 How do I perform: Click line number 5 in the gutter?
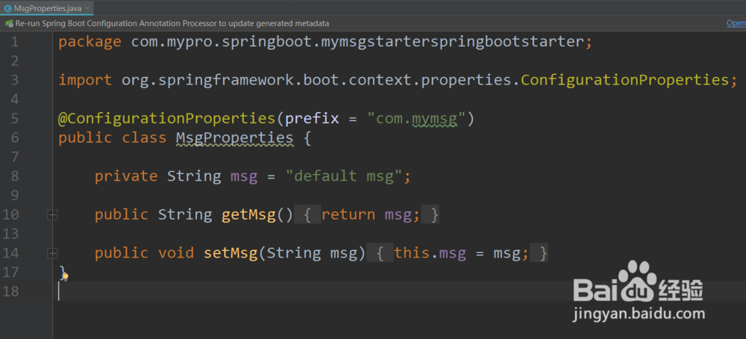13,119
